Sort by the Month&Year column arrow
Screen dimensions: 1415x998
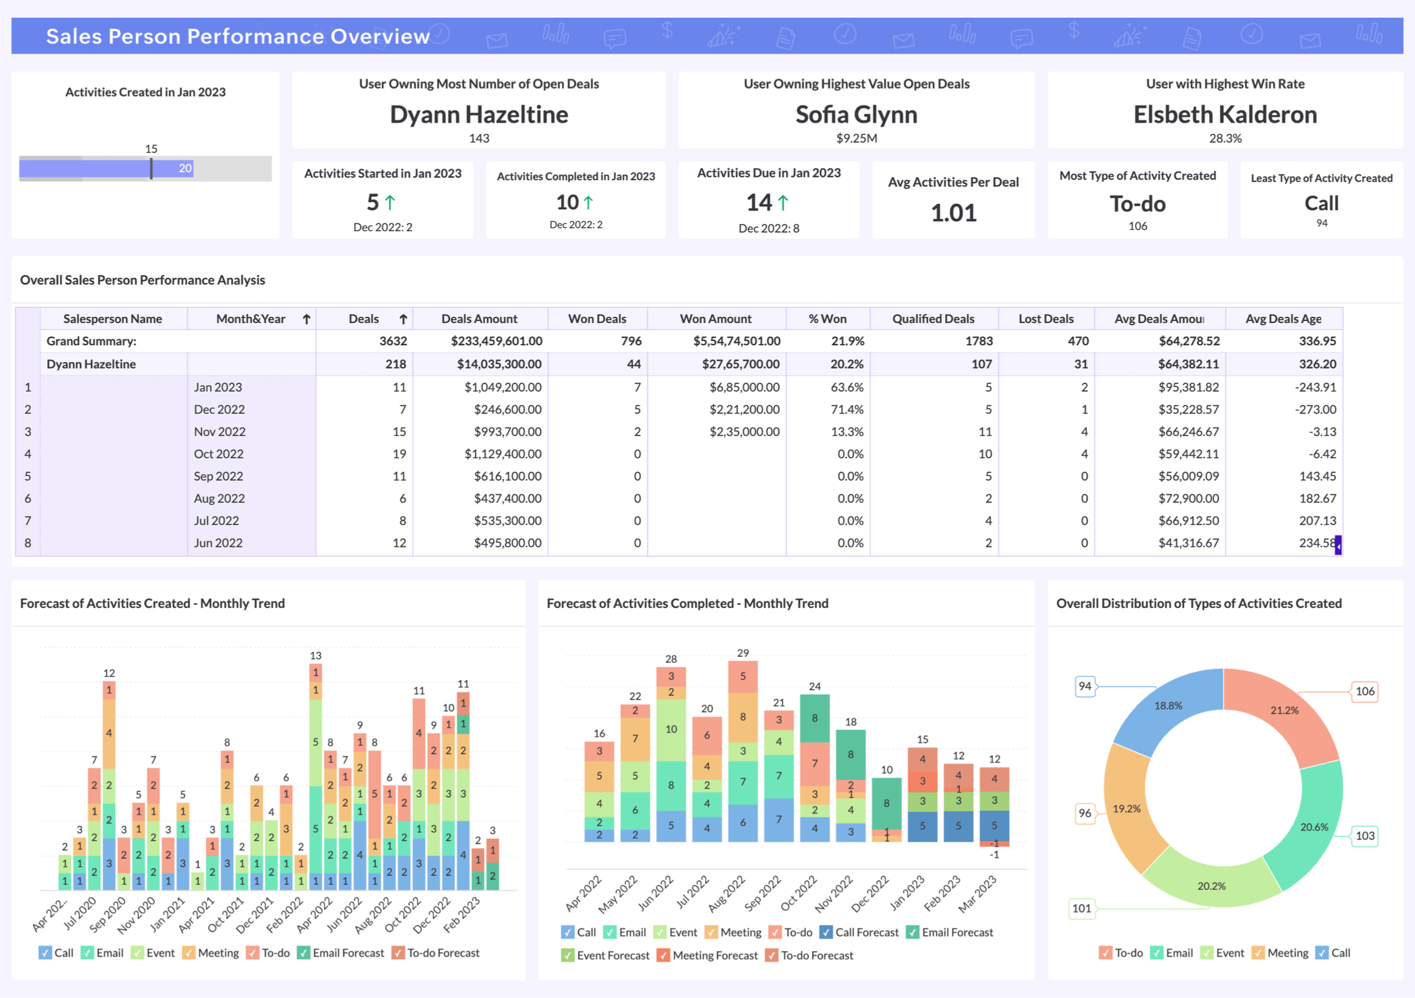pos(307,319)
